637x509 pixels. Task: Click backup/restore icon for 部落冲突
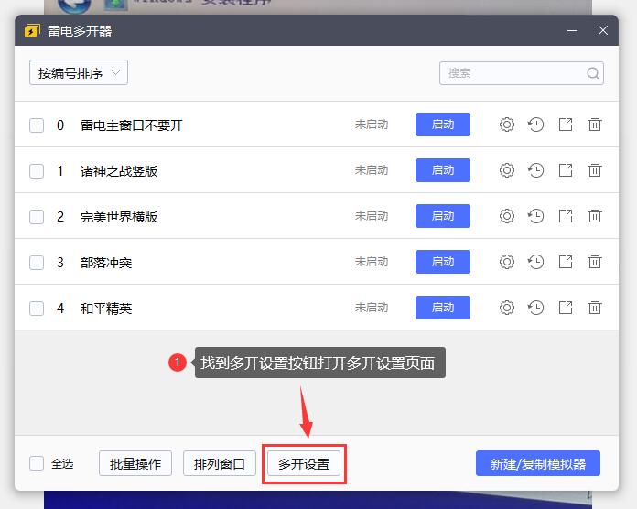pos(535,262)
